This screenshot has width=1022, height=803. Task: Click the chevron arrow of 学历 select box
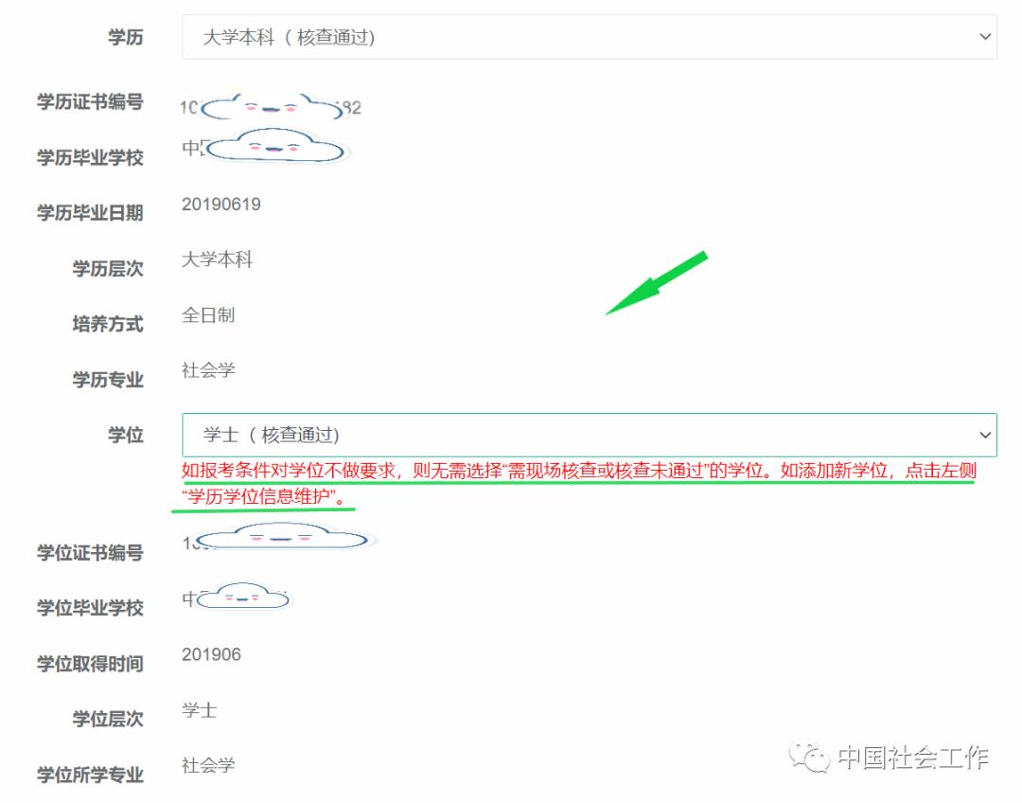pos(985,37)
